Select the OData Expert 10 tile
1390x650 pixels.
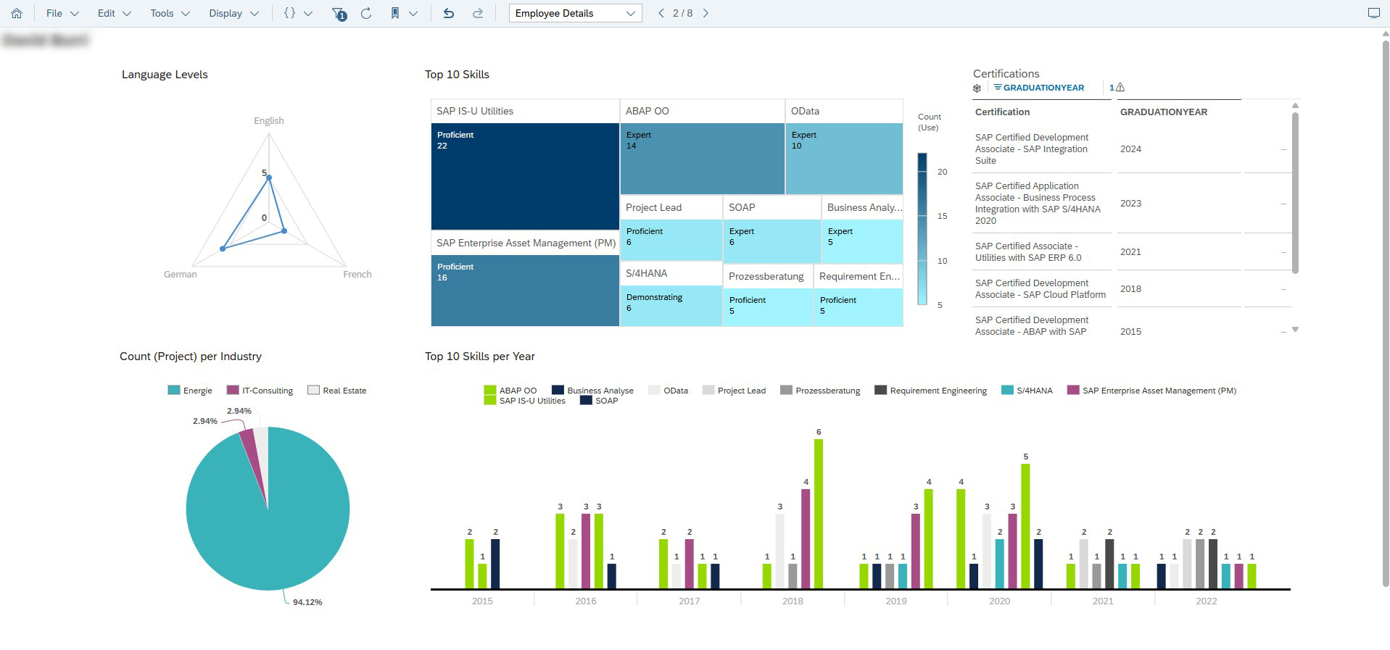pos(844,158)
